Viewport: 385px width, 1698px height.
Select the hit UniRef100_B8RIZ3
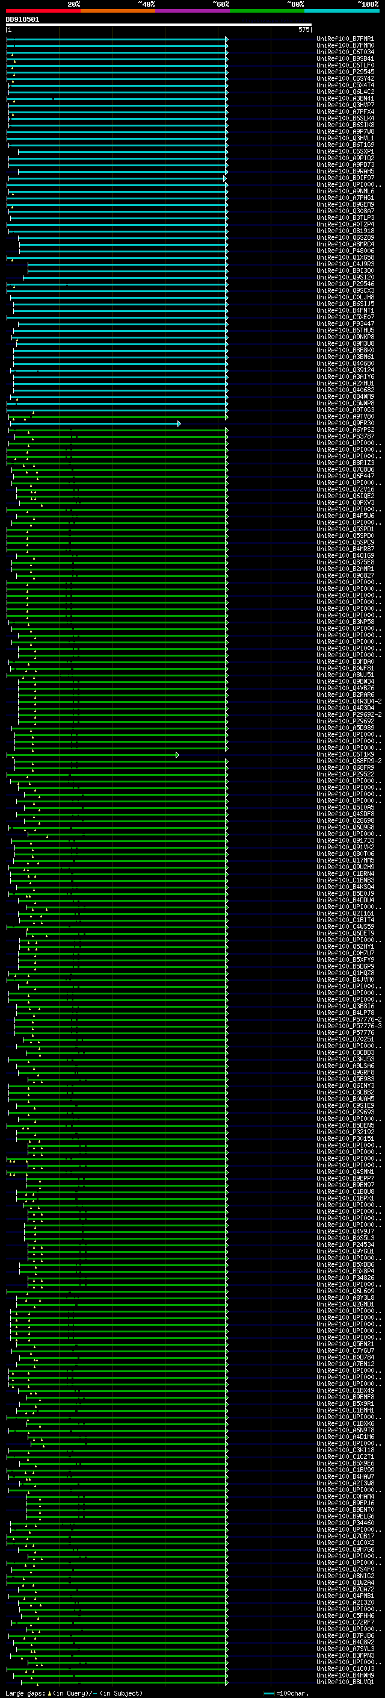click(345, 463)
